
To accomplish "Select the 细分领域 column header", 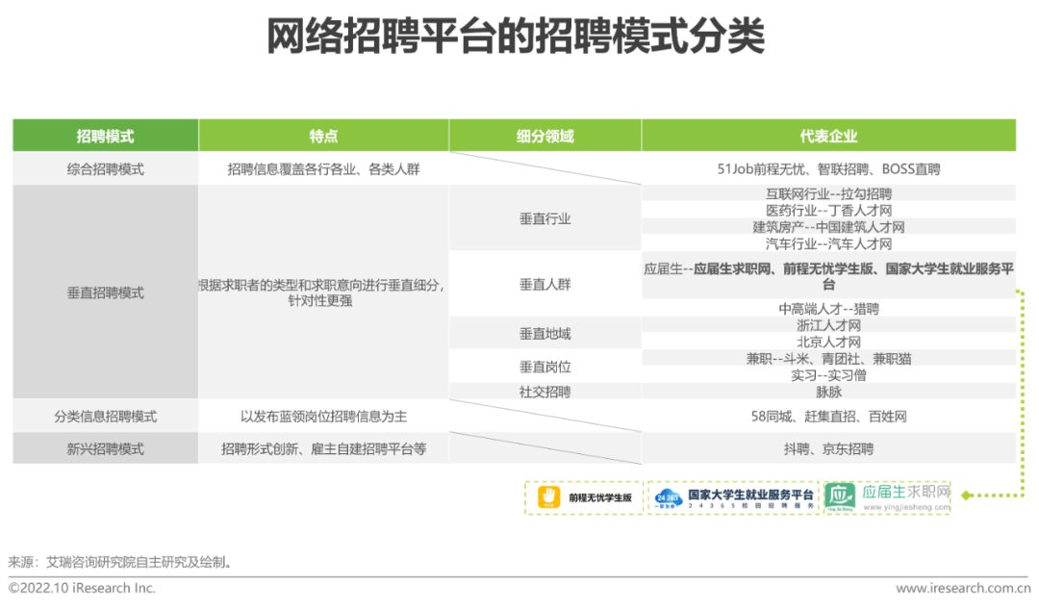I will (x=545, y=136).
